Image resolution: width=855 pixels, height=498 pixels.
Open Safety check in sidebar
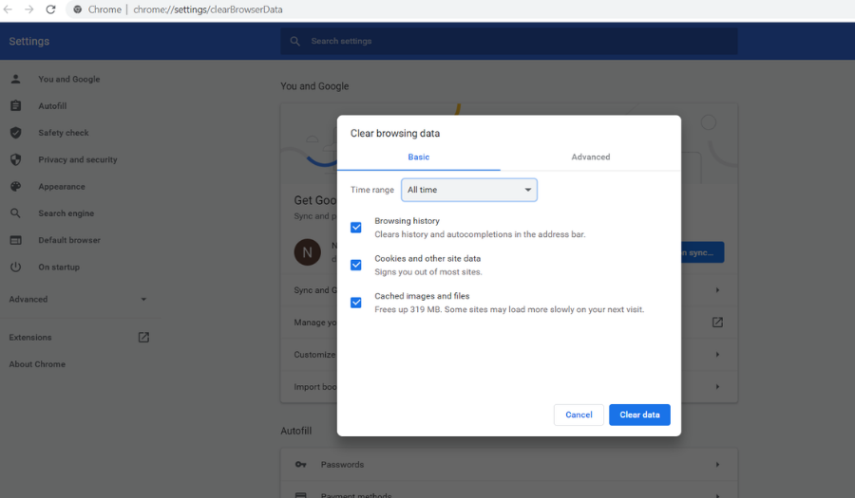pos(64,132)
